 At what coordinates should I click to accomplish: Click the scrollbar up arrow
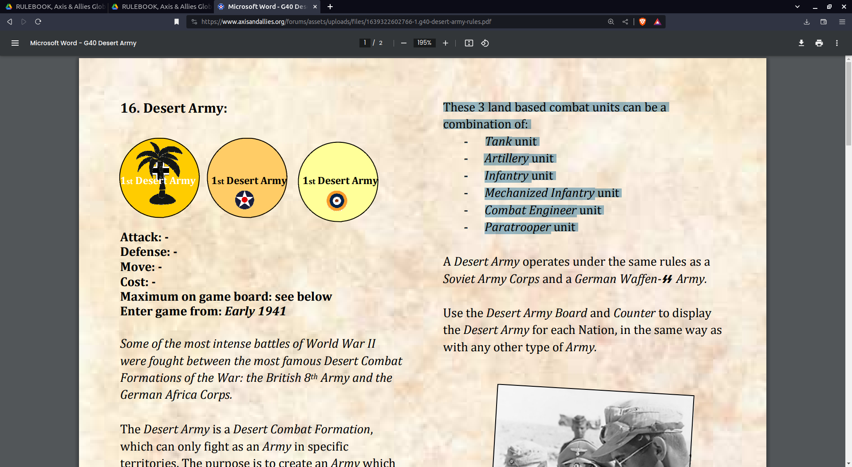848,59
